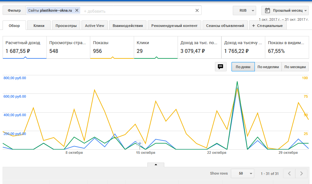Group the chart По неделям
Image resolution: width=312 pixels, height=184 pixels.
(268, 67)
